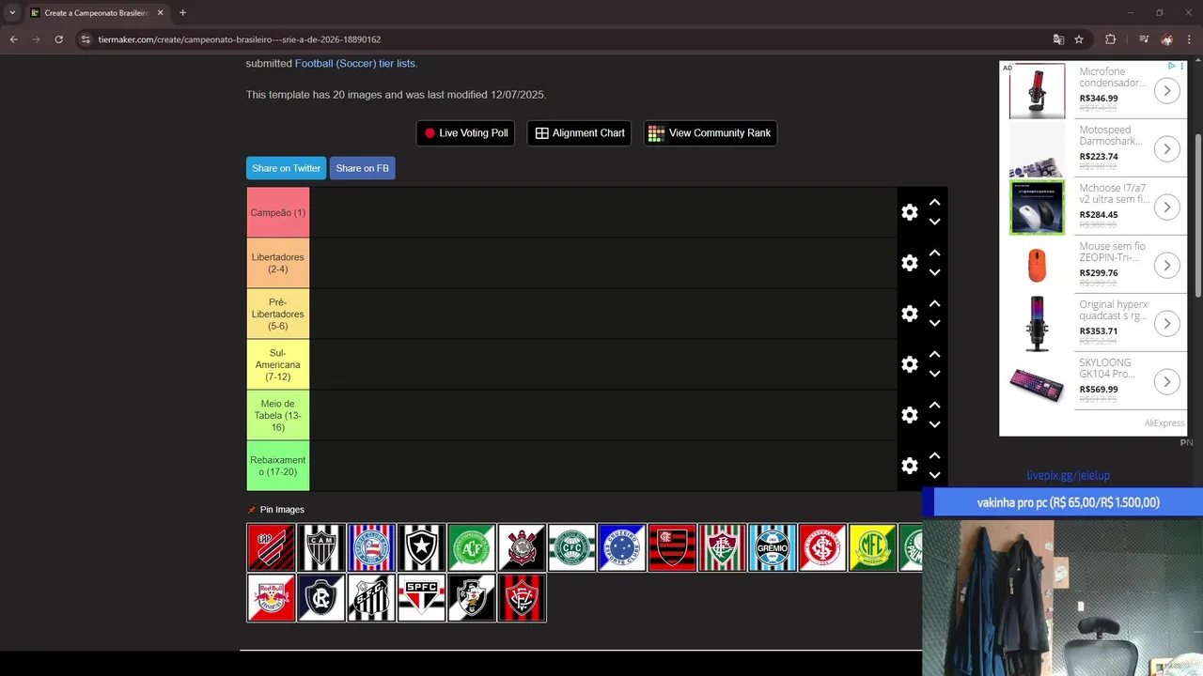The image size is (1203, 676).
Task: Open settings gear for Pré-Libertadores row
Action: pyautogui.click(x=910, y=314)
